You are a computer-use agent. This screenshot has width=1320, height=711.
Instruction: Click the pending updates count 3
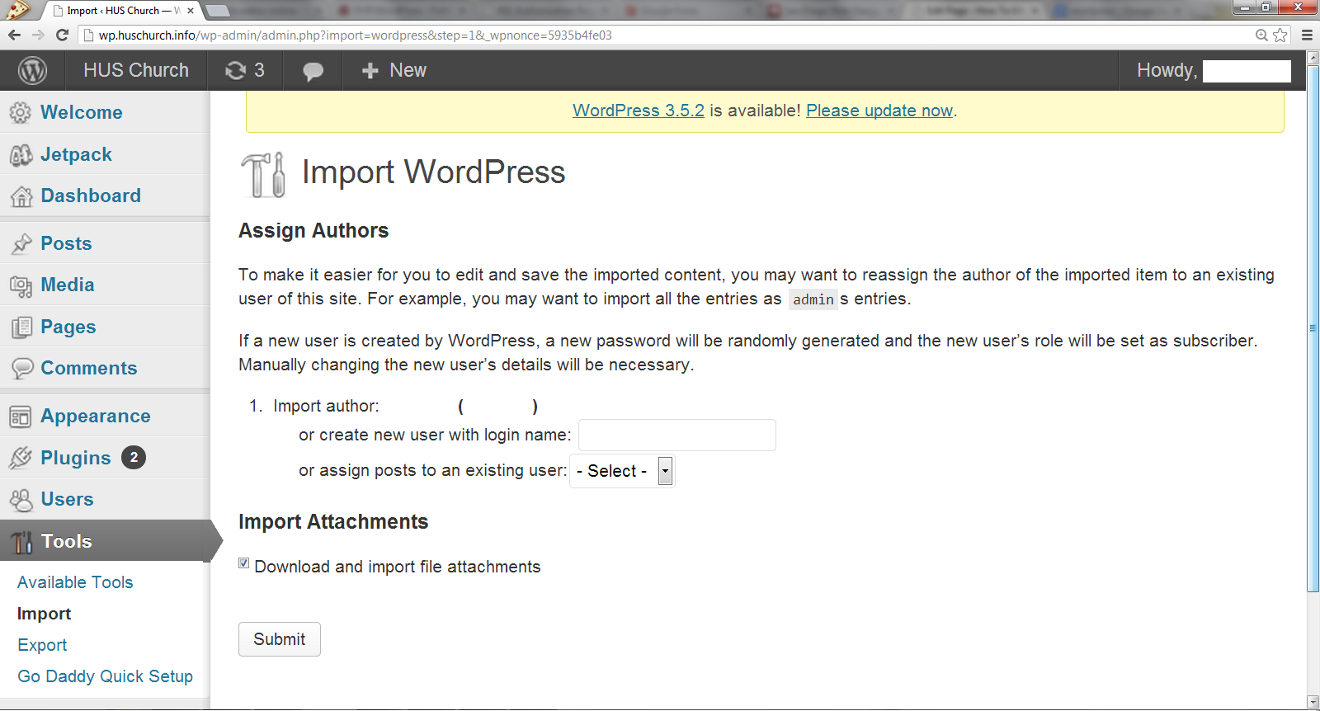point(259,71)
